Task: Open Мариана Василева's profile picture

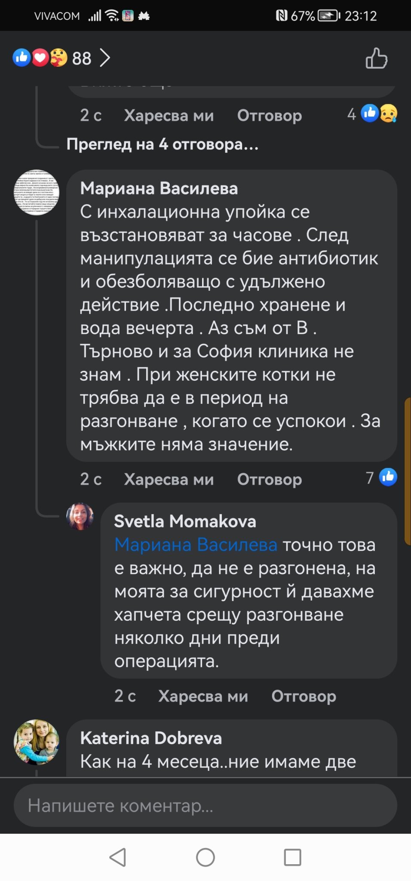Action: click(37, 192)
